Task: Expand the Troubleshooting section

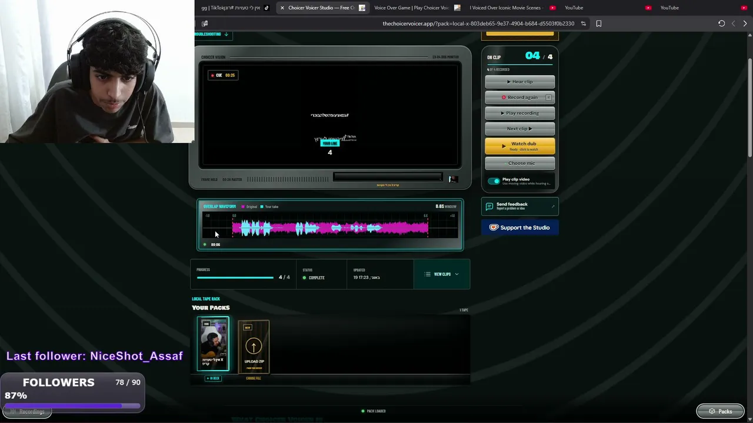Action: 212,34
